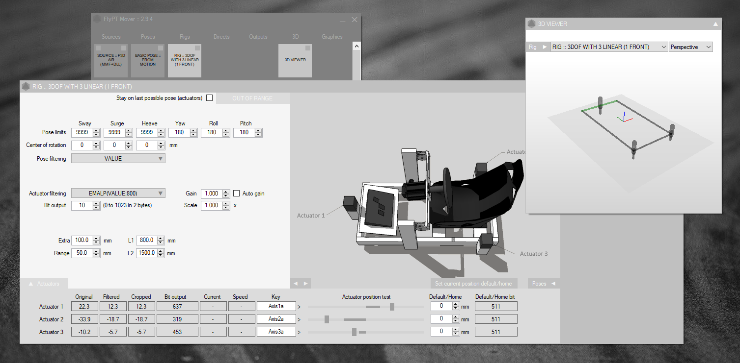The height and width of the screenshot is (363, 740).
Task: Switch to the Directs tab
Action: pos(221,37)
